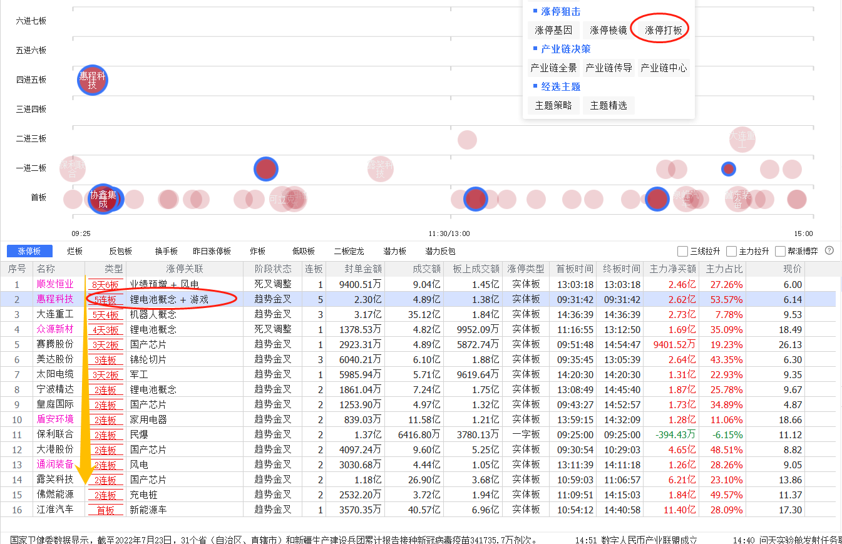Viewport: 842px width, 544px height.
Task: Select stock 众源新材 in the table
Action: tap(54, 329)
